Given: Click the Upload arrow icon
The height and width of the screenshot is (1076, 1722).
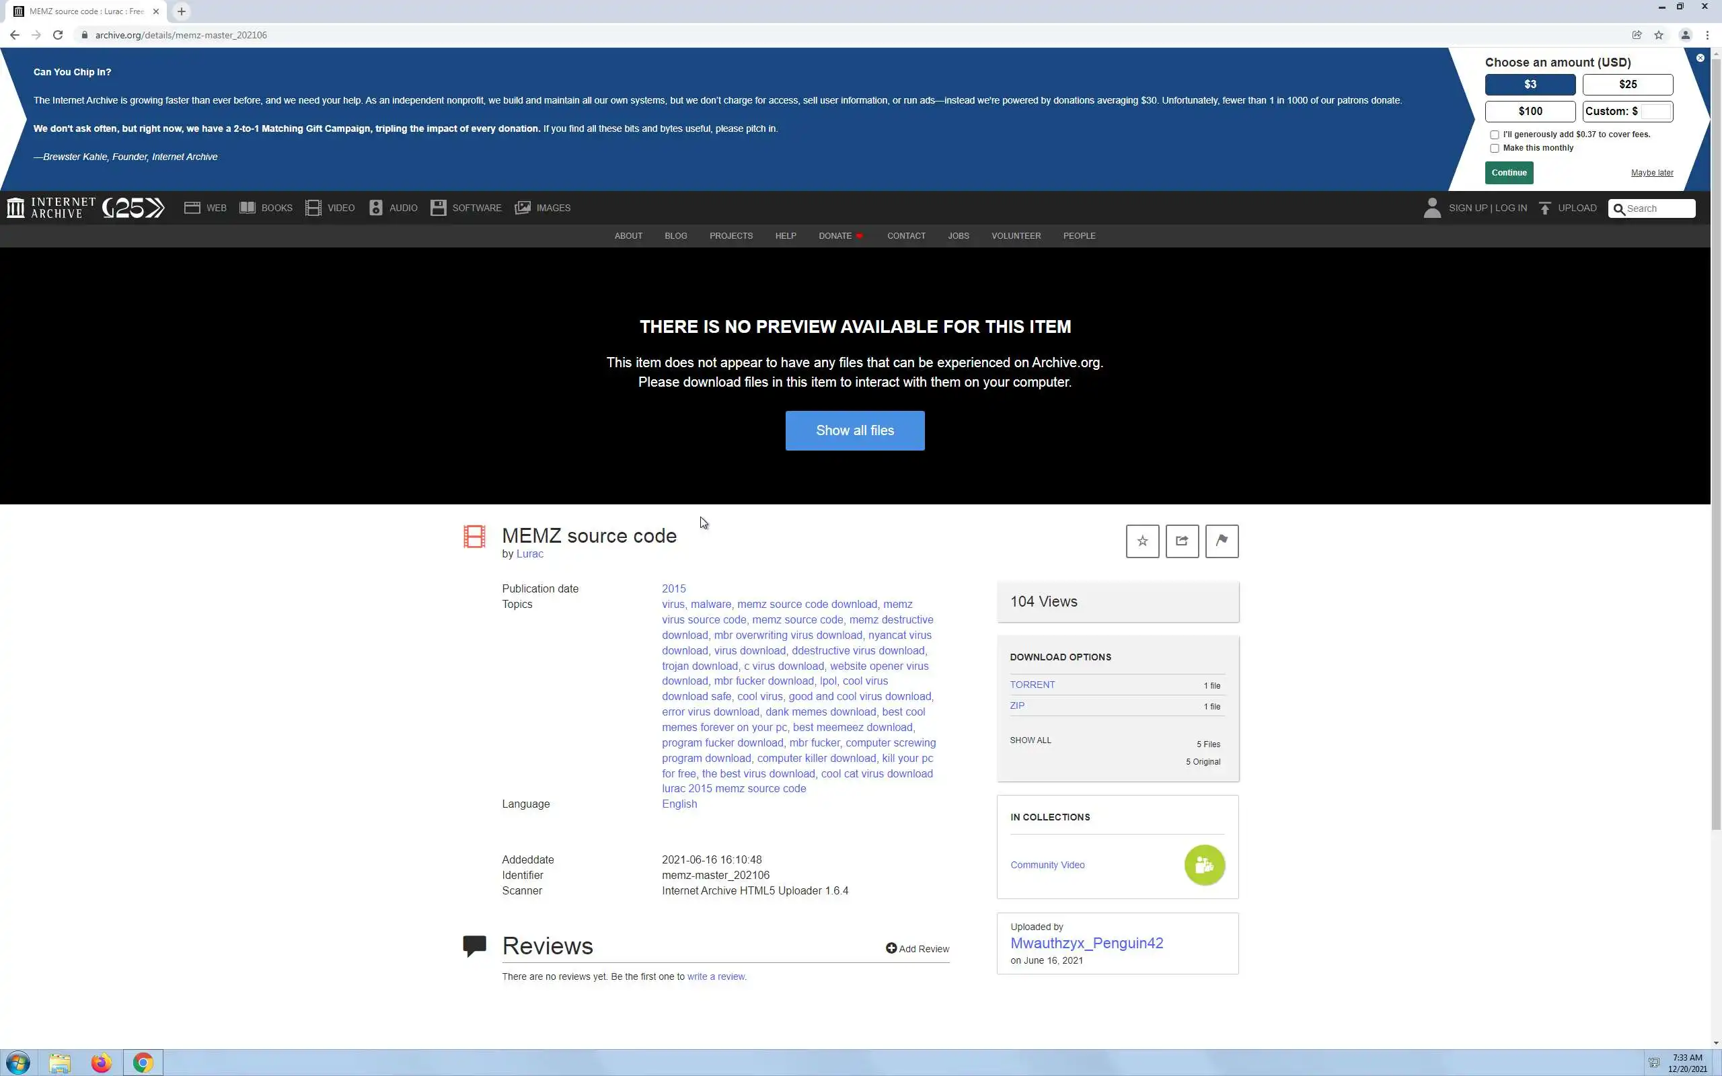Looking at the screenshot, I should (x=1545, y=208).
